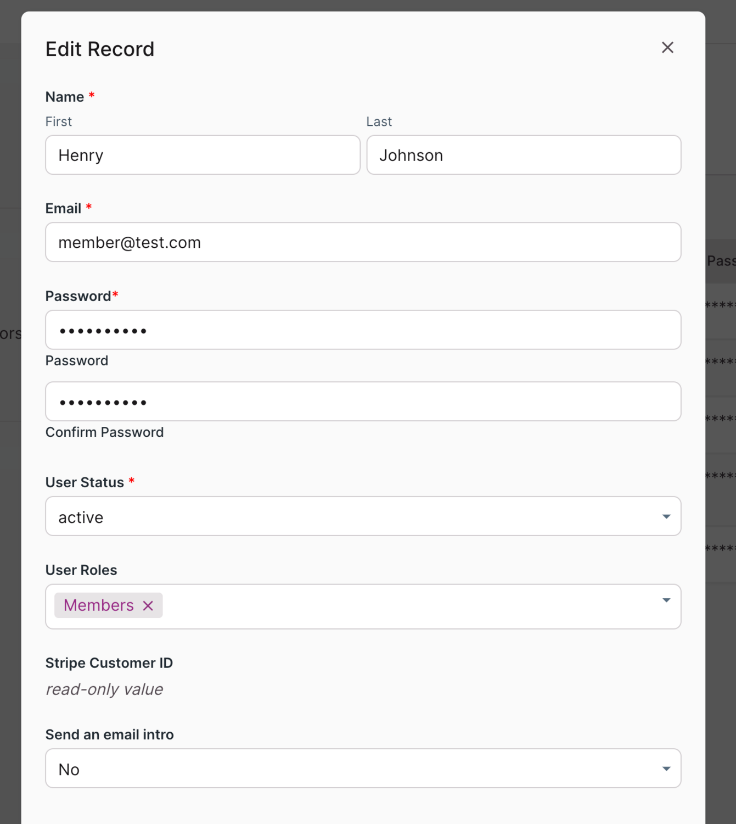Expand the User Status dropdown arrow
The width and height of the screenshot is (736, 824).
pos(666,516)
